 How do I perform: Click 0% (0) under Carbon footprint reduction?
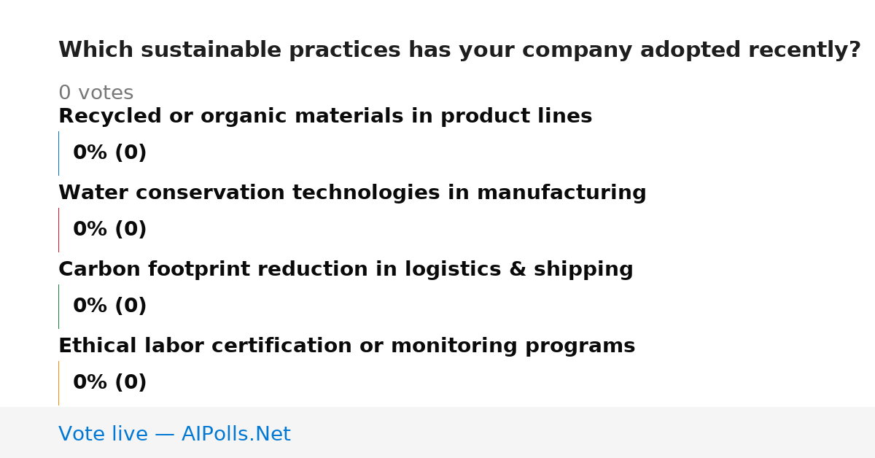click(109, 306)
